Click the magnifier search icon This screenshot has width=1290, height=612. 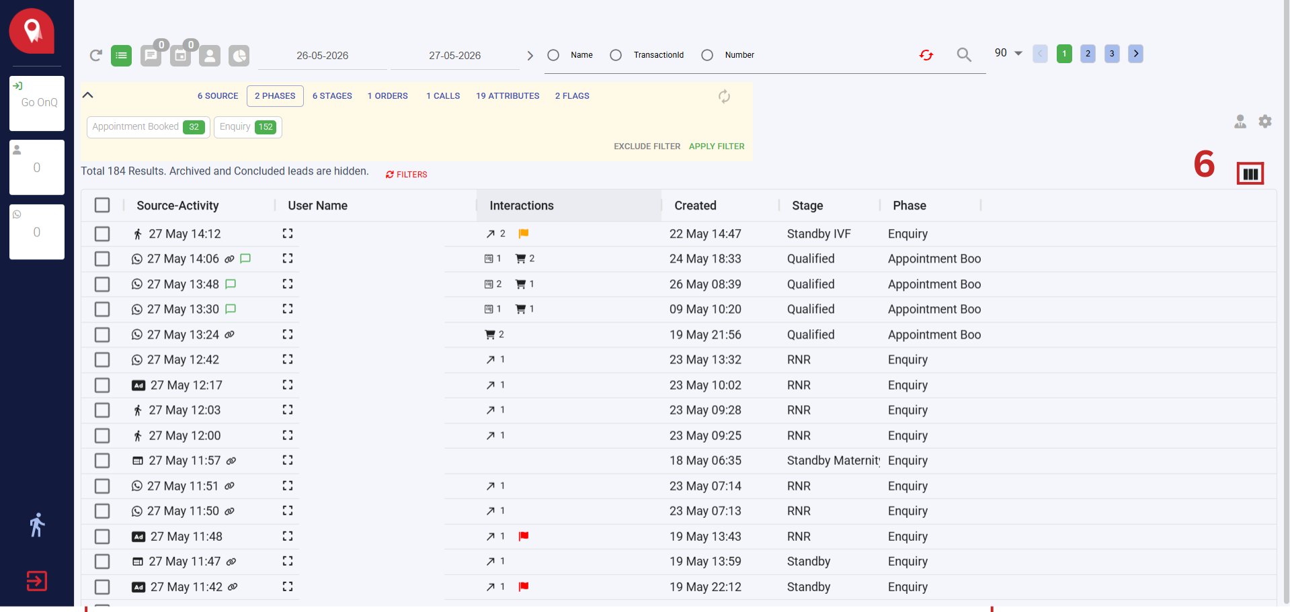pos(964,55)
